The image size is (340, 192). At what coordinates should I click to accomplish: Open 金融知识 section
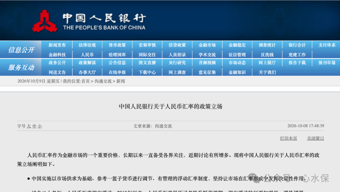(x=237, y=72)
